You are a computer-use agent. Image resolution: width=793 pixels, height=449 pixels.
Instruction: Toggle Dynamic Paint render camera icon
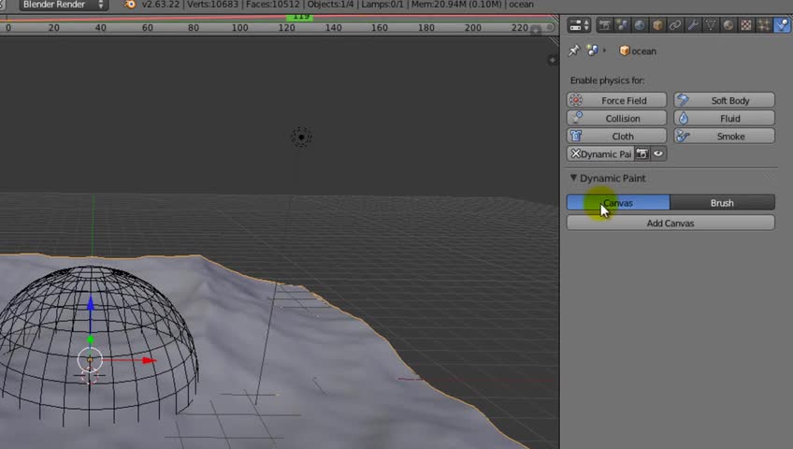click(642, 153)
